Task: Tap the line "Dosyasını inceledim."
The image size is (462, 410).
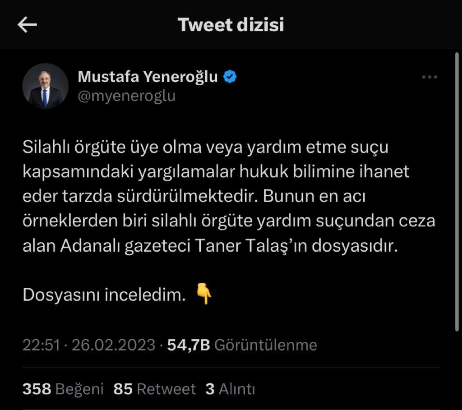Action: point(104,295)
